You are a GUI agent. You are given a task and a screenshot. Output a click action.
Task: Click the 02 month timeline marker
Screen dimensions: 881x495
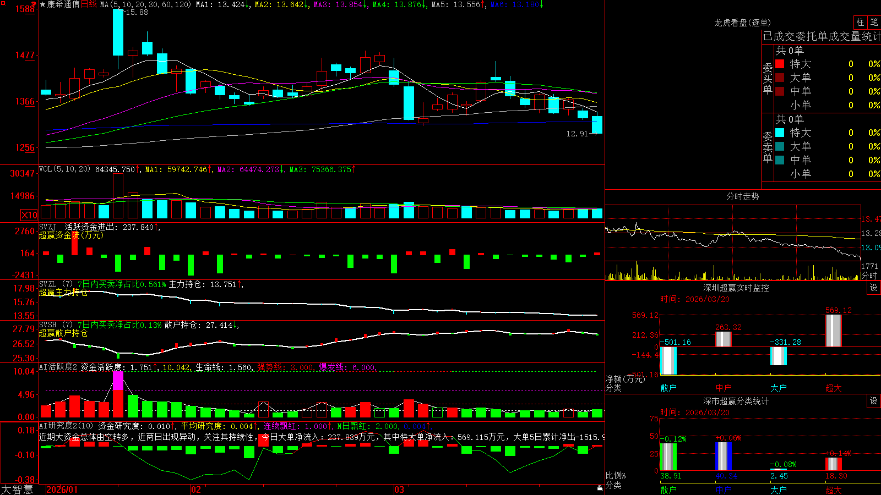click(196, 490)
